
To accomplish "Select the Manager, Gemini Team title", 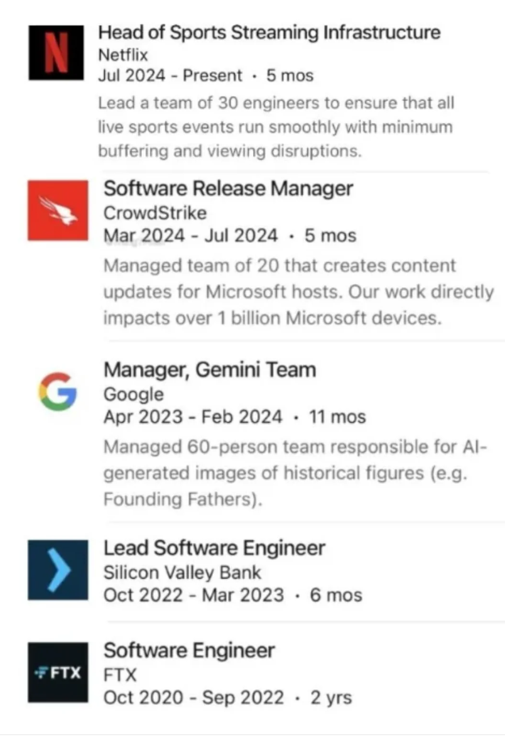I will click(x=209, y=369).
